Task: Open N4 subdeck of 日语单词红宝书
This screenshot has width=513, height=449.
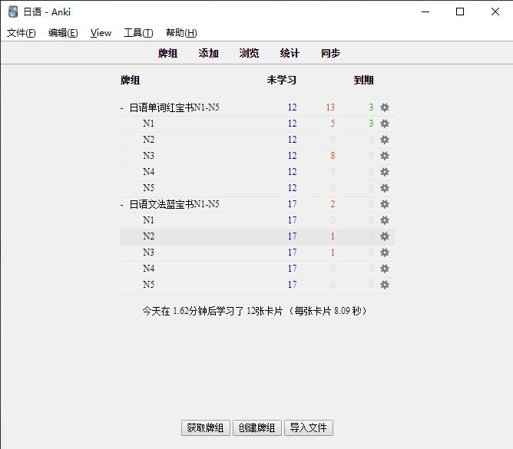Action: (x=148, y=172)
